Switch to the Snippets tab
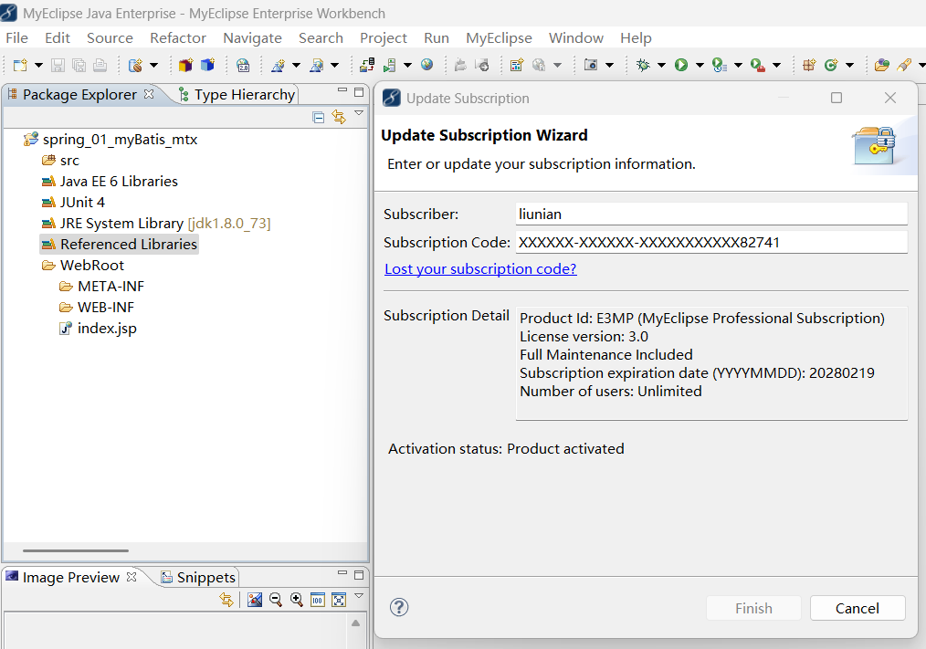The width and height of the screenshot is (926, 649). 199,577
